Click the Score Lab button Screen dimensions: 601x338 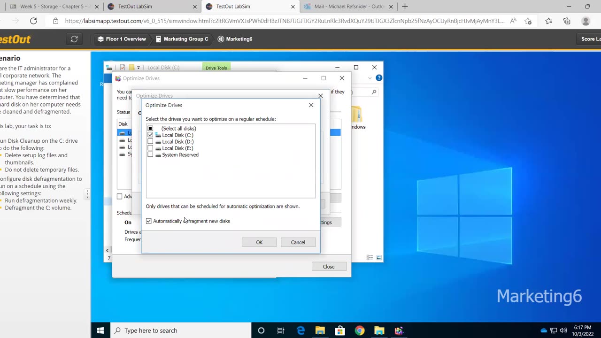pos(589,39)
